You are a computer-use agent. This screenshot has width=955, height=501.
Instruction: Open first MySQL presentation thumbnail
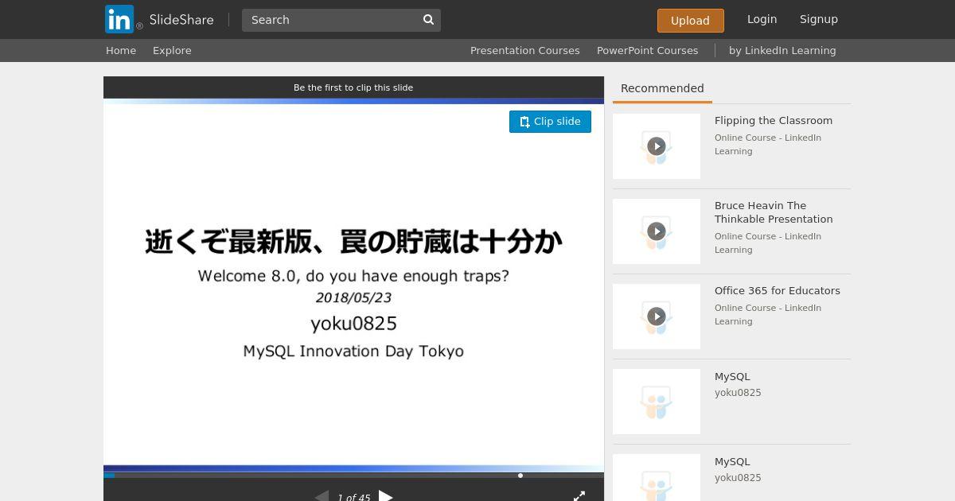[657, 402]
